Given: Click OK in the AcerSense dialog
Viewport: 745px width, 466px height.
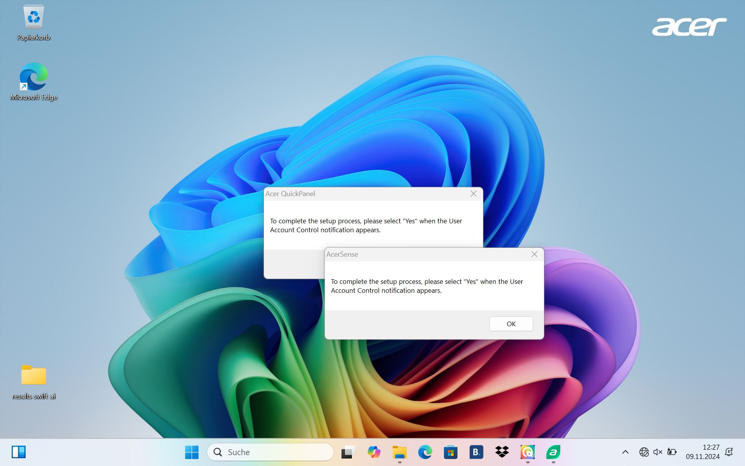Looking at the screenshot, I should 511,323.
